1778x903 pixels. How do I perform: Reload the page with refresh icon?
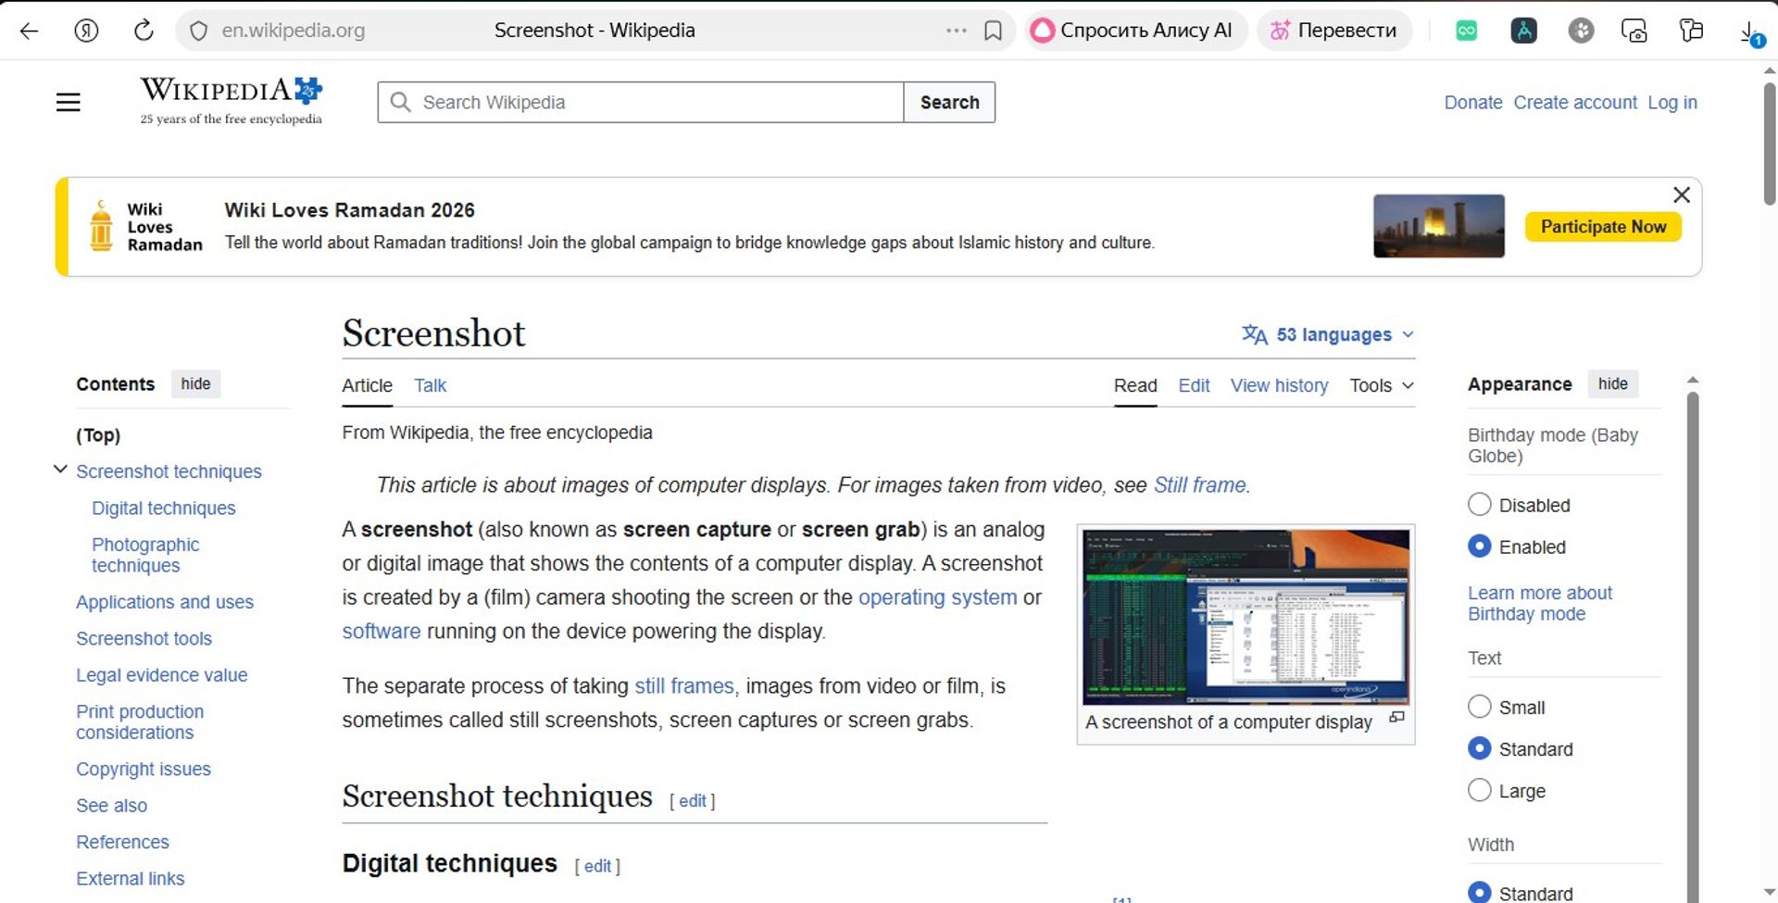144,31
